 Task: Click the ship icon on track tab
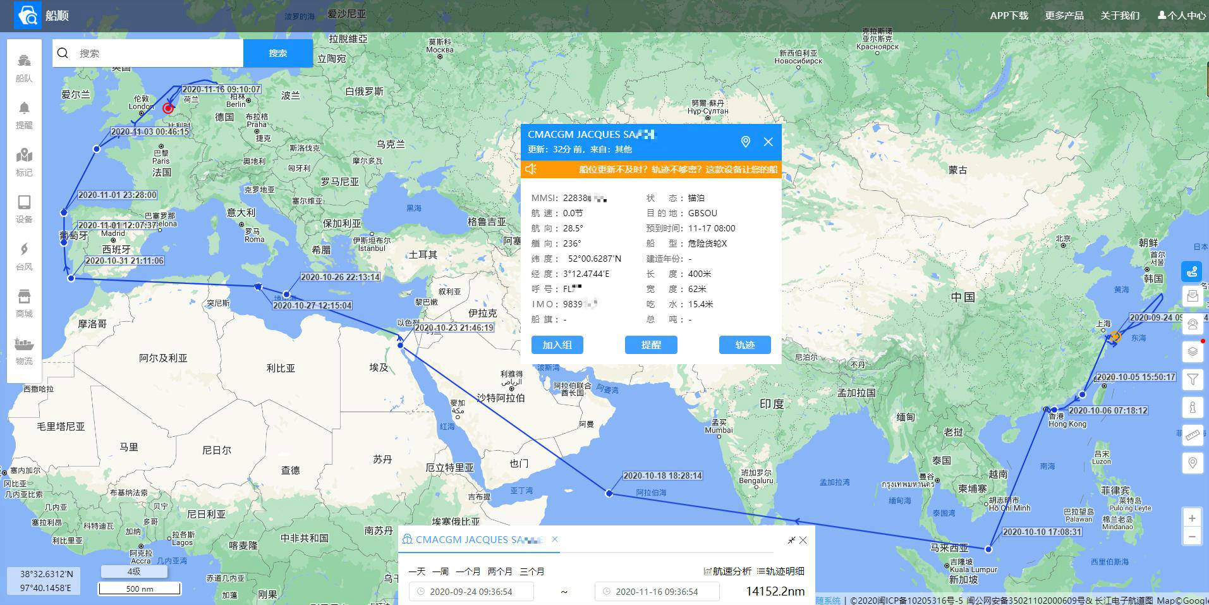[x=408, y=539]
